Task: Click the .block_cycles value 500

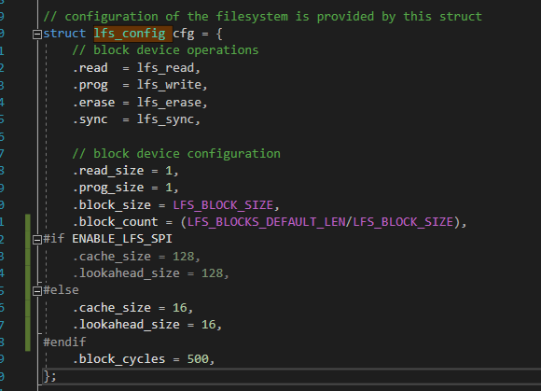Action: point(198,359)
